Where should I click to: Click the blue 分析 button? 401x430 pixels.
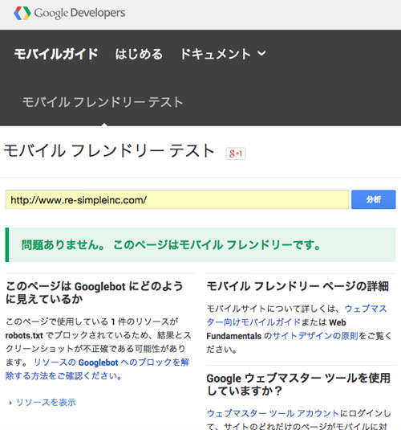tap(374, 199)
